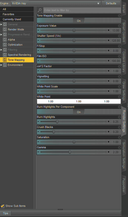
Task: Open gear settings for White Point Scale
Action: [x=119, y=87]
